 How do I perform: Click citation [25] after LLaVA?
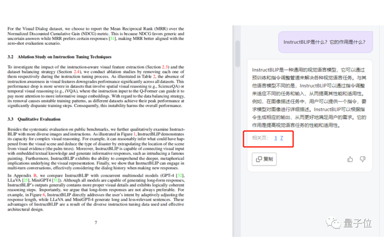click(25, 180)
